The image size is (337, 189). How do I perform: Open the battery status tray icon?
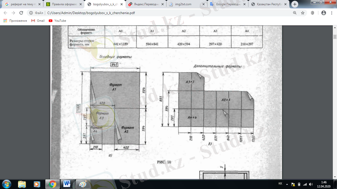(x=299, y=184)
